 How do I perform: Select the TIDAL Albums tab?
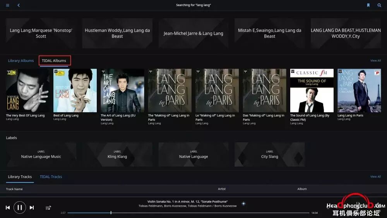pos(54,61)
